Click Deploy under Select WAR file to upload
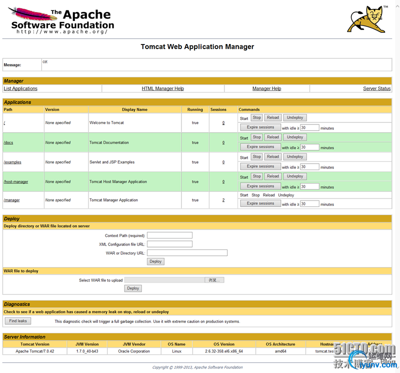The image size is (400, 373). [x=133, y=288]
